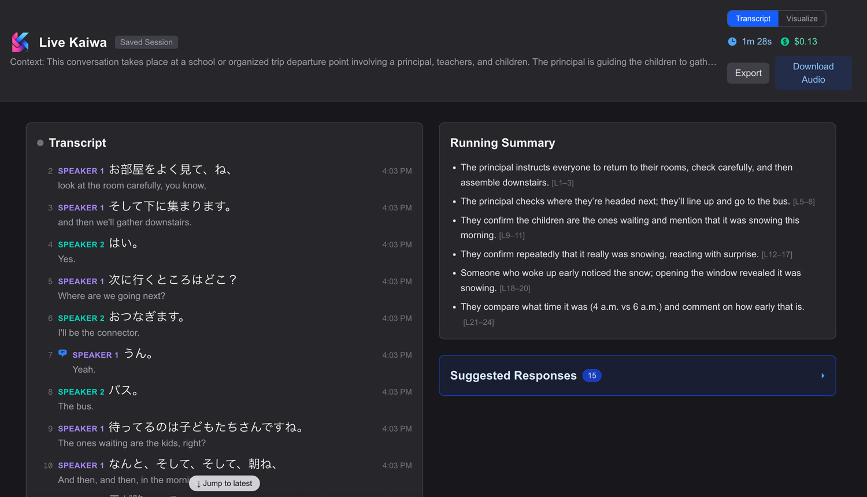Click the speech bubble icon on transcript line 7
This screenshot has height=497, width=867.
tap(62, 353)
